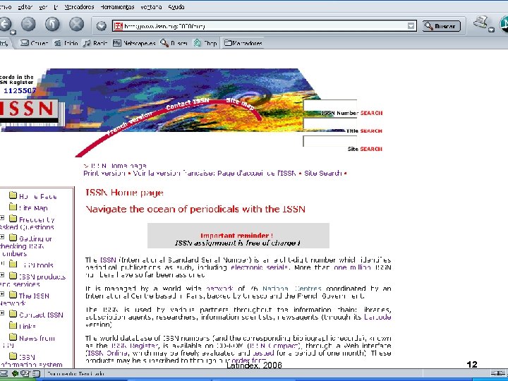Screen dimensions: 508x381
Task: Open the ISSN Register link in the paragraph
Action: (135, 346)
